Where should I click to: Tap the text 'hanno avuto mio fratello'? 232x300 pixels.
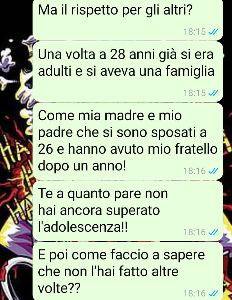pos(143,149)
